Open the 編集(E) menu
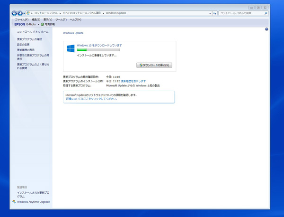The width and height of the screenshot is (284, 217). point(36,19)
